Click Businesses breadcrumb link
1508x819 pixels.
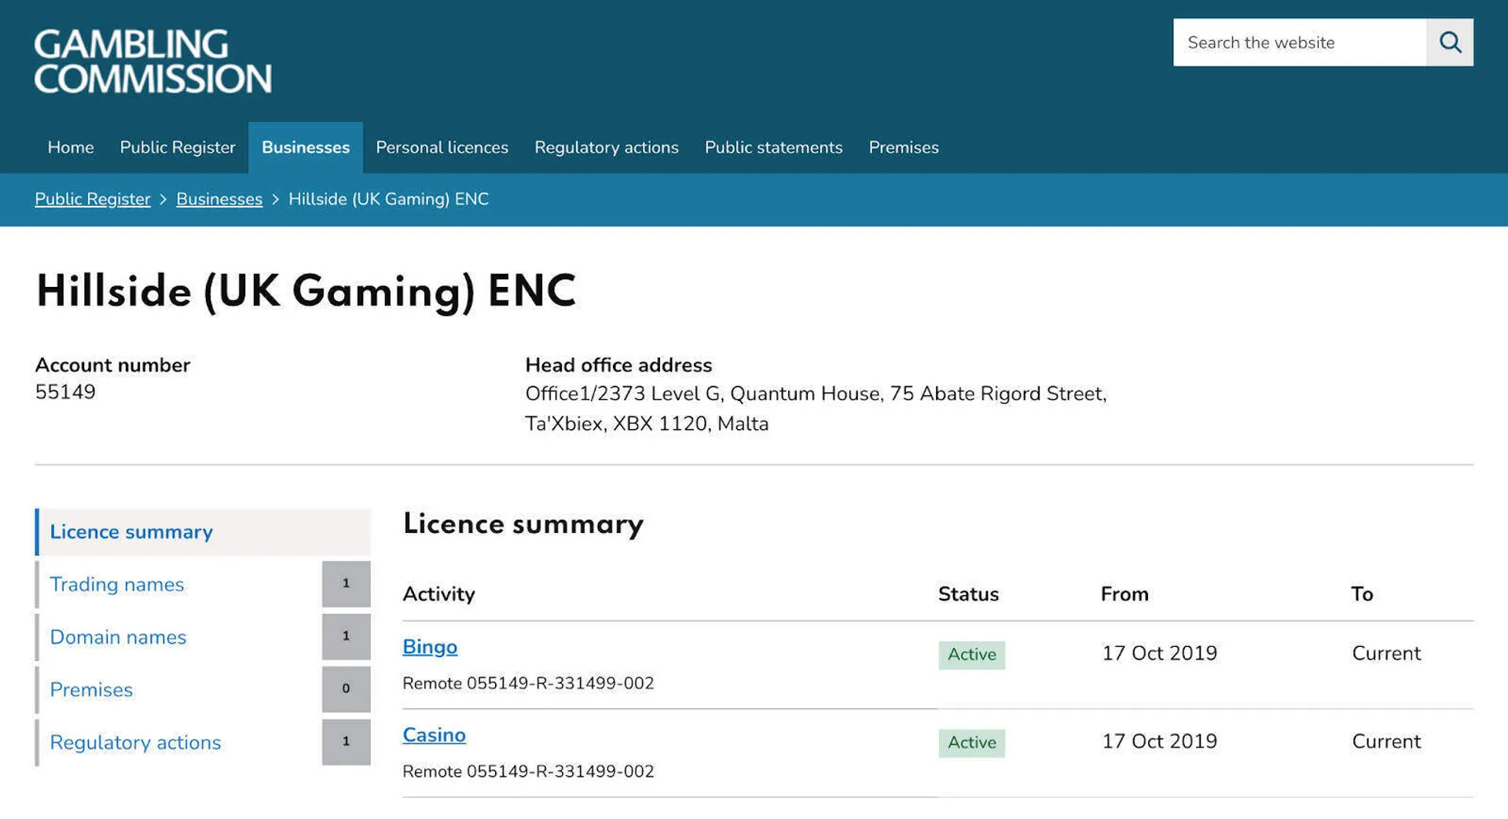point(219,200)
